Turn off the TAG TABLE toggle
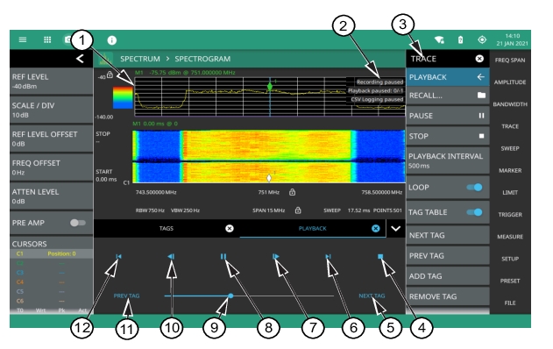Screen dimensions: 553x349 pyautogui.click(x=474, y=212)
